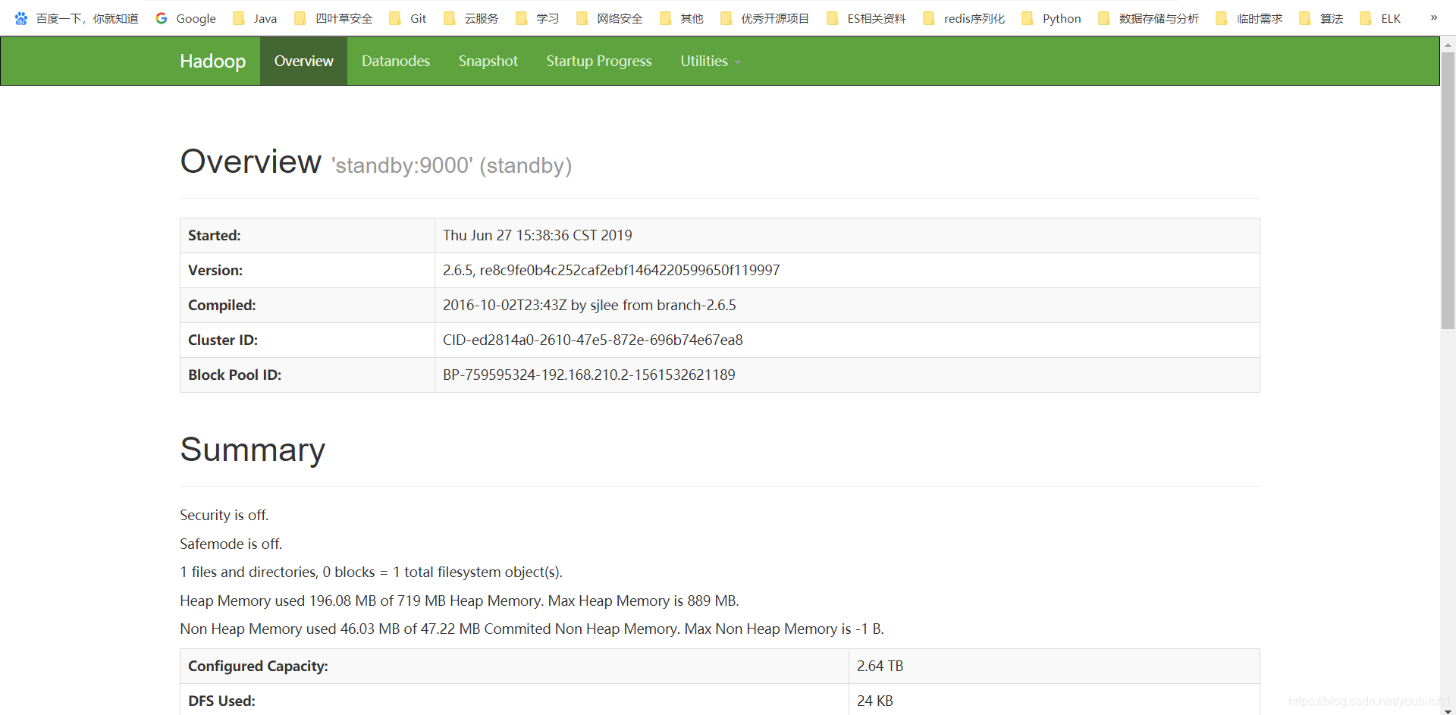Screen dimensions: 1456x715
Task: Click the 'Safemode is off.' line
Action: click(231, 544)
